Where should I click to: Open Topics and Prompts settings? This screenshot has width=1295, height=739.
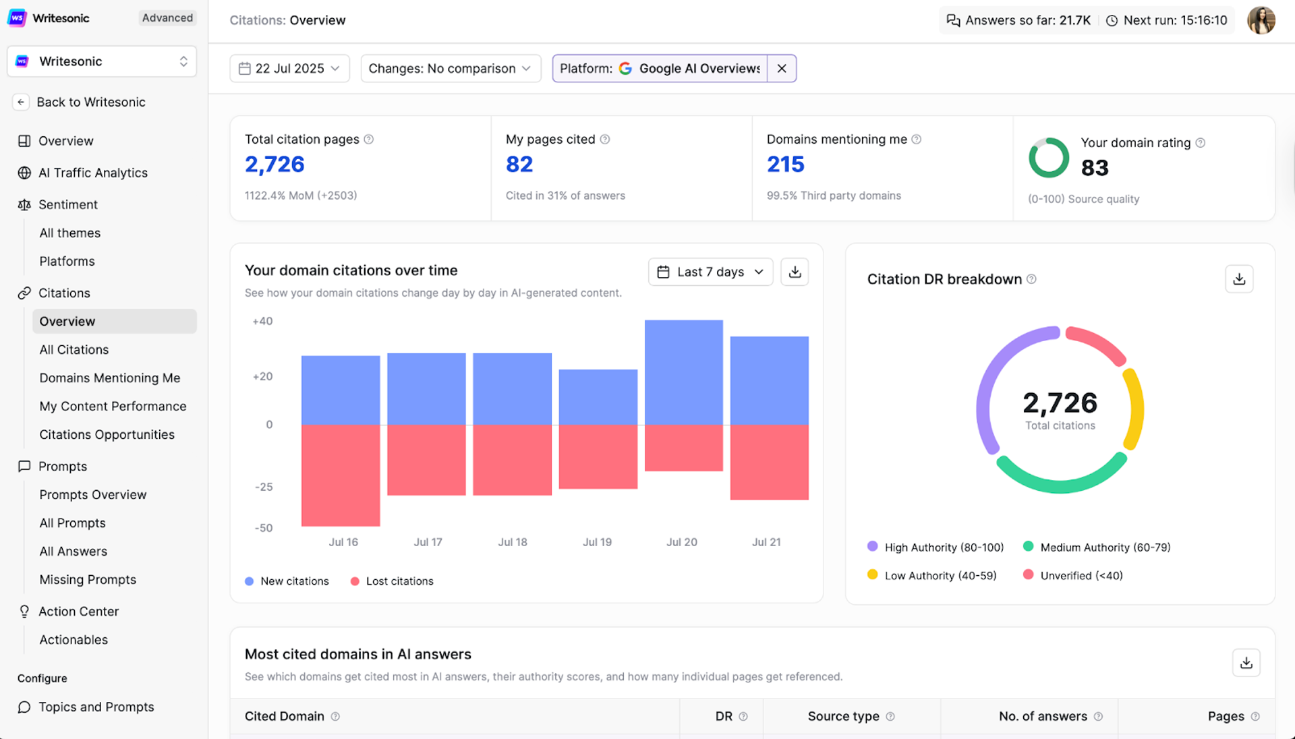pyautogui.click(x=96, y=707)
